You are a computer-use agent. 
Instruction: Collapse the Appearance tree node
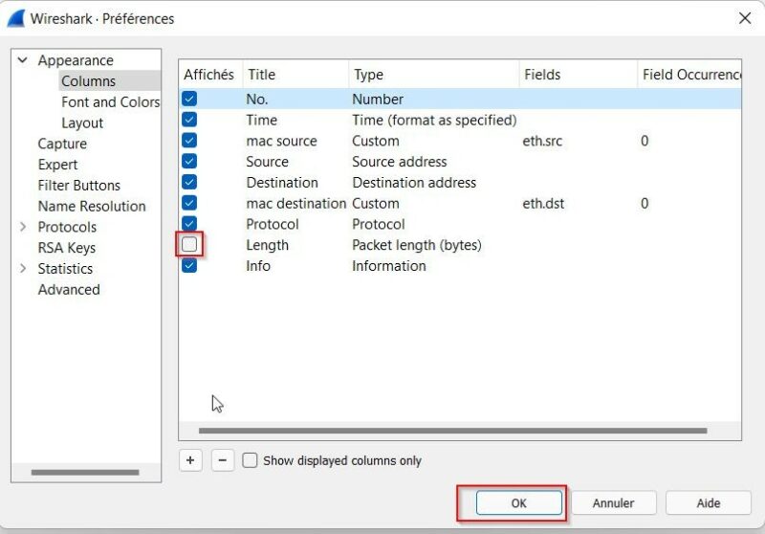pos(22,60)
